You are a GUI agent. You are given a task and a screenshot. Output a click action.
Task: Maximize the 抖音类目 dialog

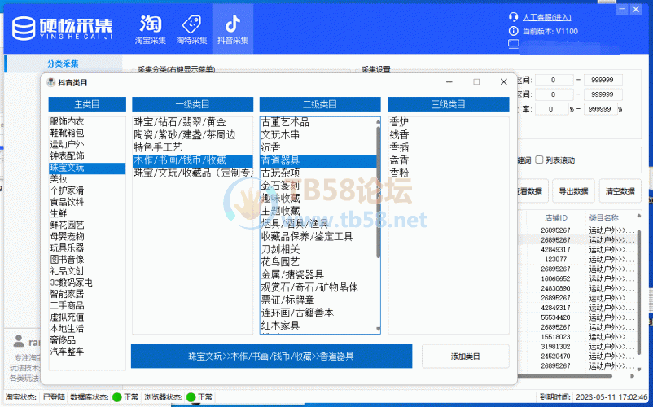pos(476,82)
